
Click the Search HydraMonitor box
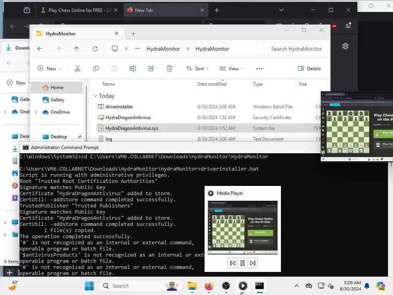click(296, 49)
